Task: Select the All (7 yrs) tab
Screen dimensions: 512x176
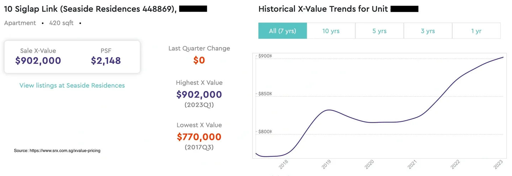Action: (282, 31)
